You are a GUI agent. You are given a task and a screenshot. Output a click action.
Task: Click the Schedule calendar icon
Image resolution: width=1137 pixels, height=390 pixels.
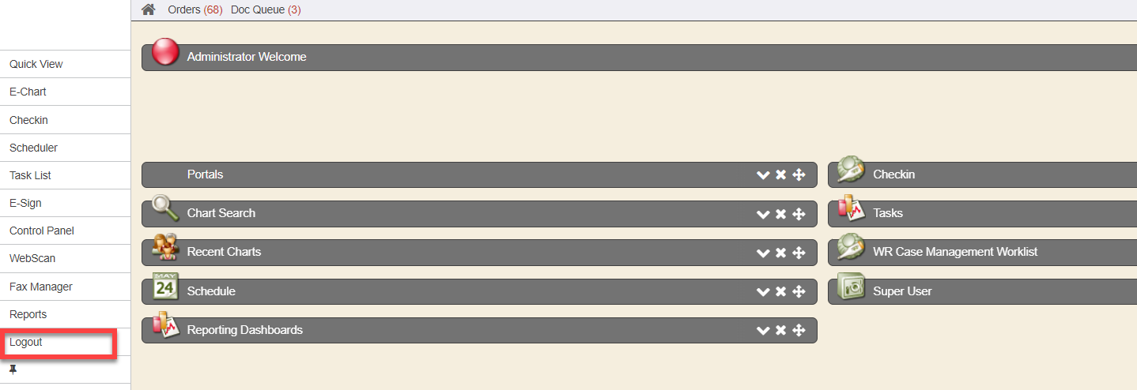(165, 287)
